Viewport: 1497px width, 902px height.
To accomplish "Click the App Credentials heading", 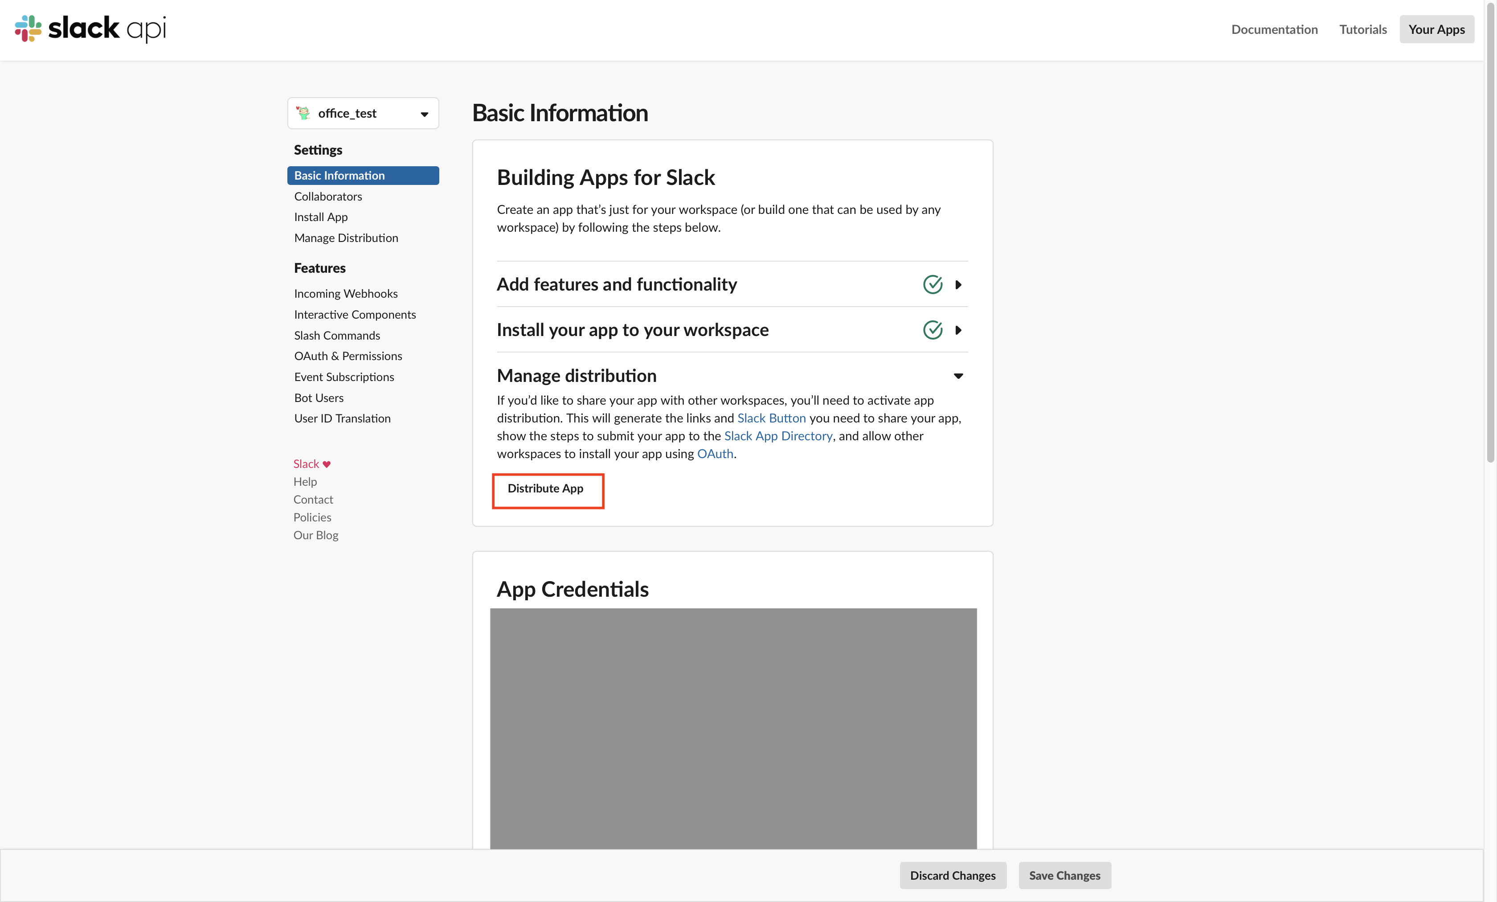I will [x=573, y=589].
